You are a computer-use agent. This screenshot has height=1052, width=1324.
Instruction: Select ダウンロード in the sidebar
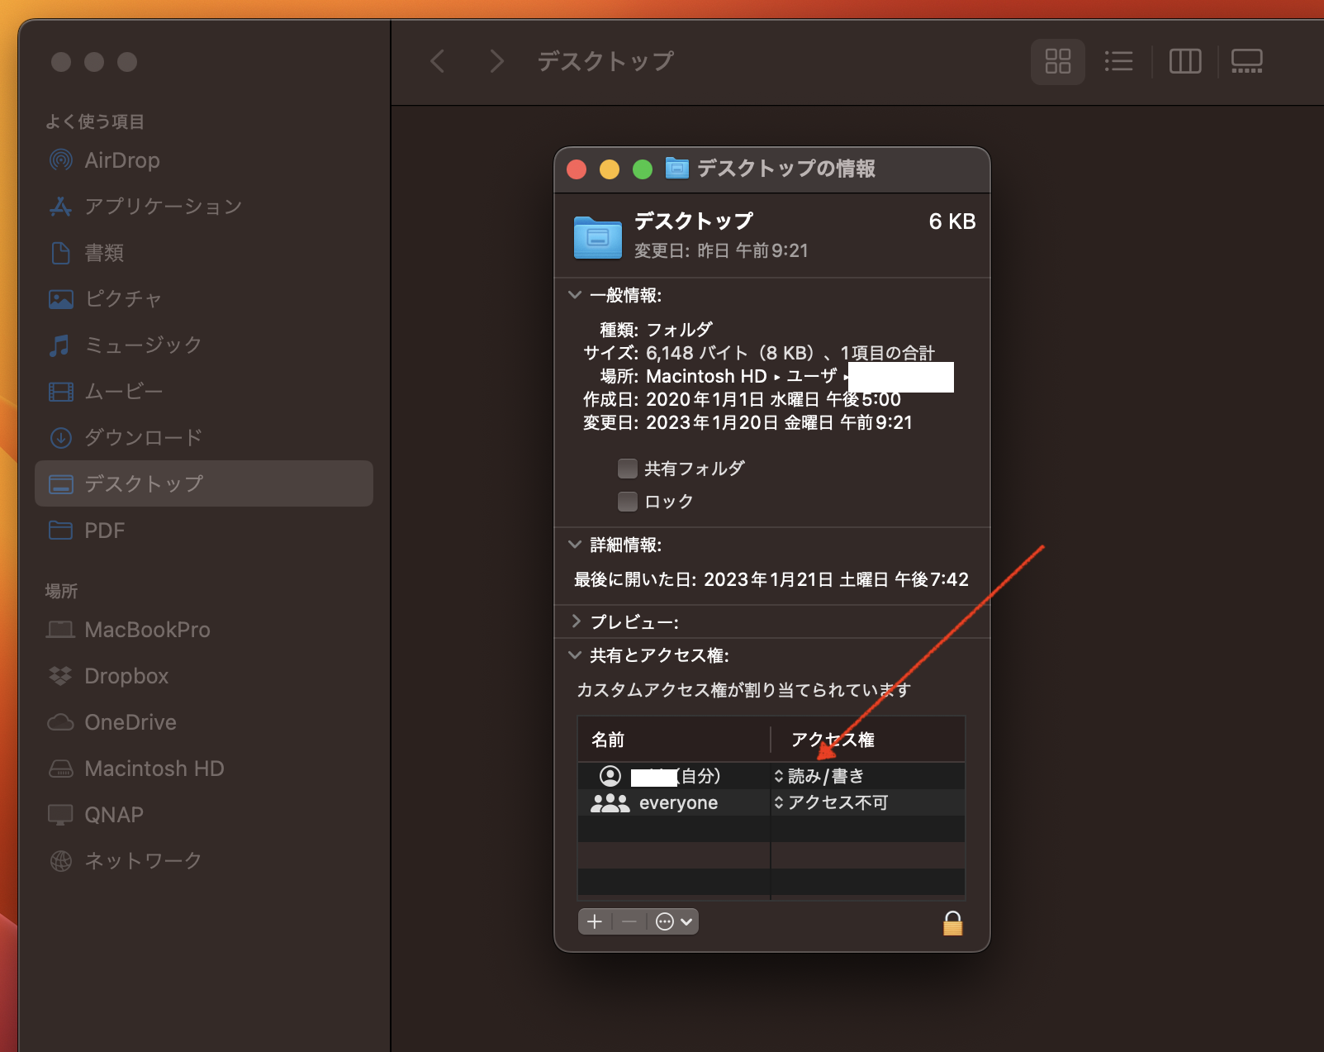tap(143, 437)
